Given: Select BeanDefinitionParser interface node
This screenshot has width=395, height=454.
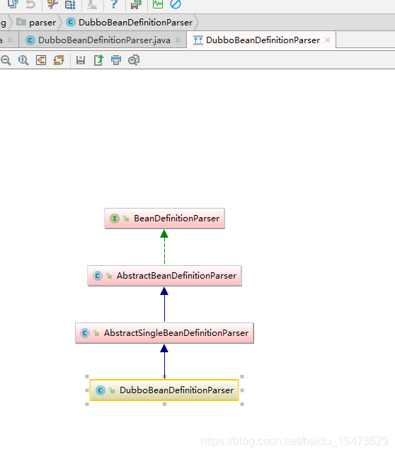Looking at the screenshot, I should (x=165, y=219).
